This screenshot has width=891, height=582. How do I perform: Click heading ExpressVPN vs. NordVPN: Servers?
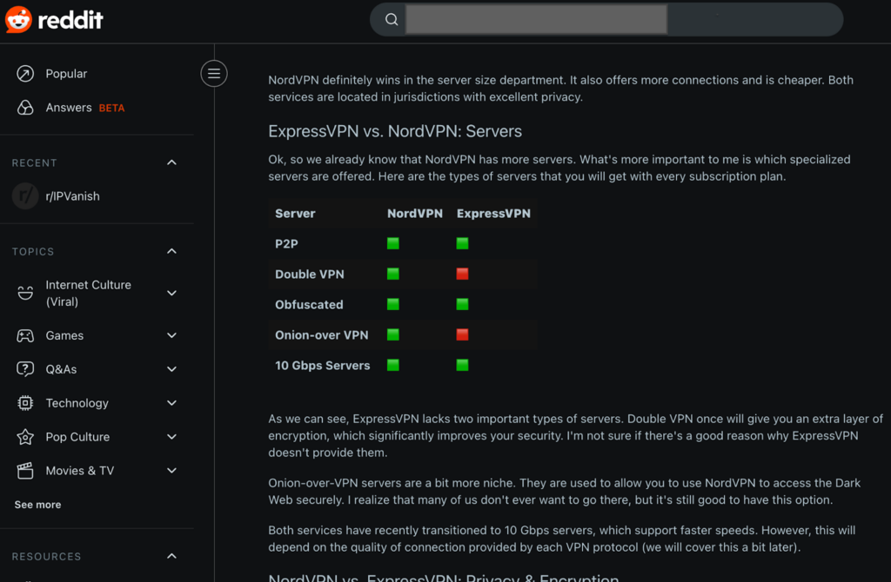[x=395, y=132]
